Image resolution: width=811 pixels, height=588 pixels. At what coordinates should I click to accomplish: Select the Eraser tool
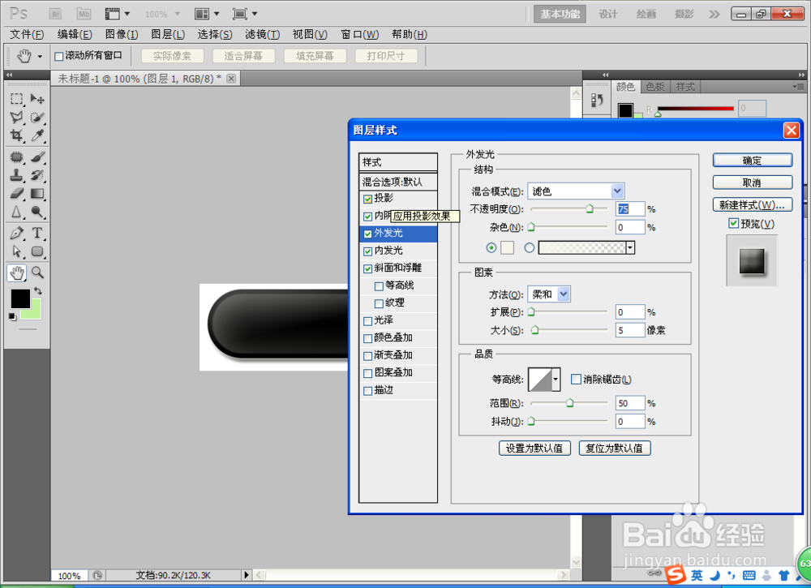pyautogui.click(x=16, y=193)
